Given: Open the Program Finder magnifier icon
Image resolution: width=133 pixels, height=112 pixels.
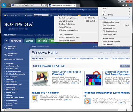Looking at the screenshot, I should [x=6, y=48].
